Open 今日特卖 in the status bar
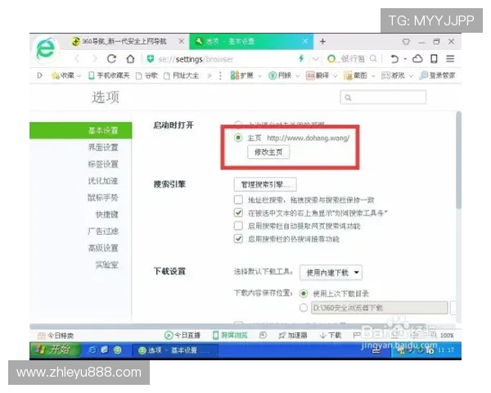The image size is (491, 393). click(56, 336)
